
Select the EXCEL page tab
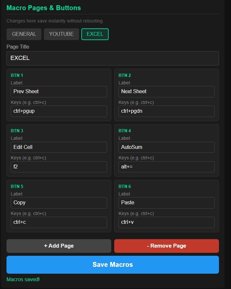coord(95,34)
